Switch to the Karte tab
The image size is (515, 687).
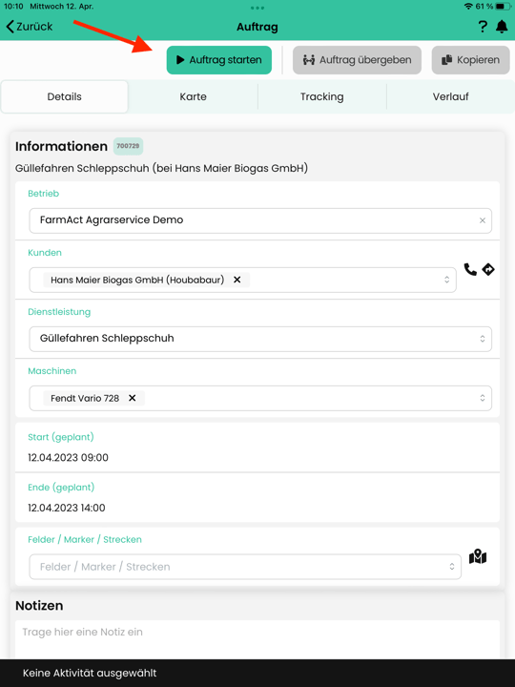193,96
